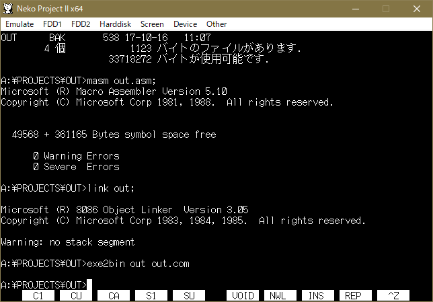This screenshot has width=433, height=302.
Task: Open the Device menu
Action: tap(185, 24)
